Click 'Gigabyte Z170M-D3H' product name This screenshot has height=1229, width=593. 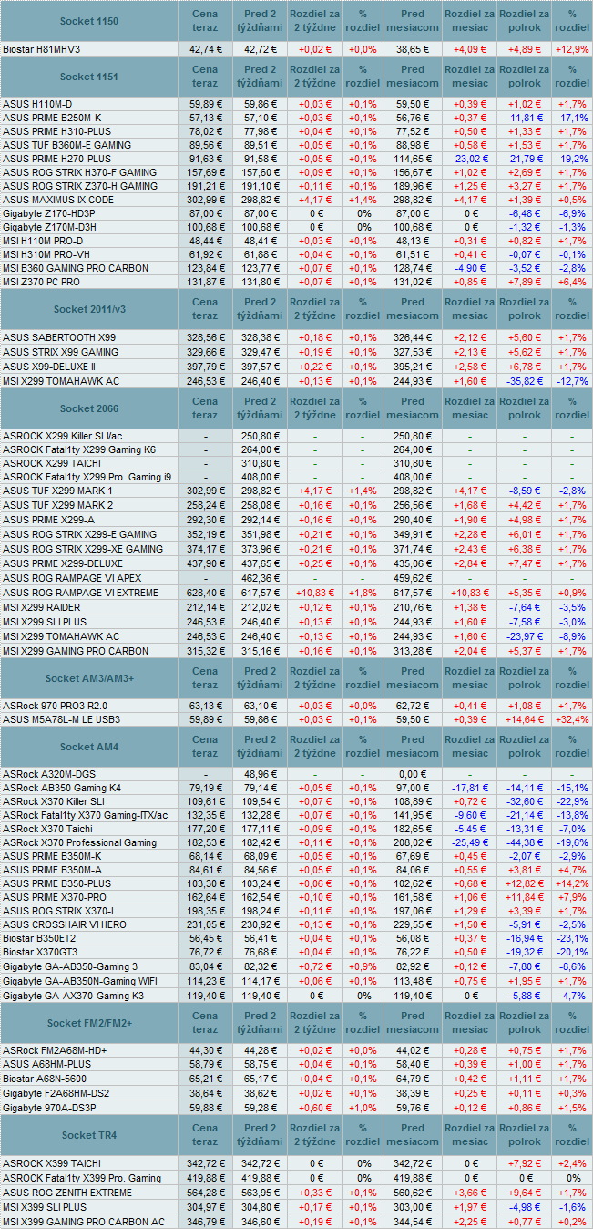pos(49,227)
